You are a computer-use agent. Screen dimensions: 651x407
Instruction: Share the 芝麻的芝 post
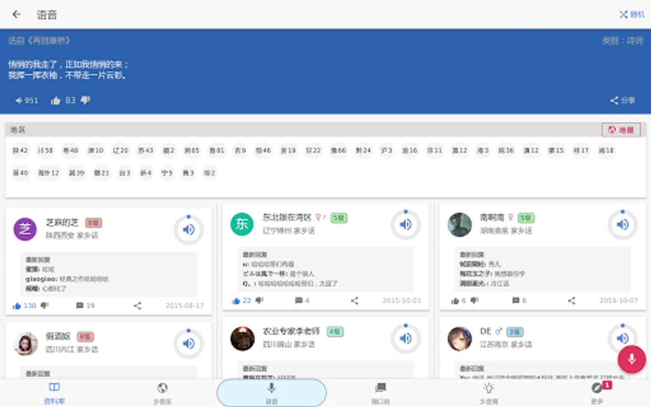click(137, 306)
